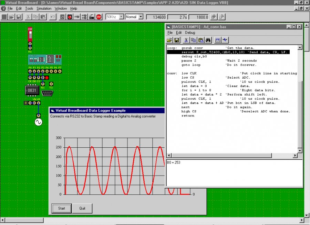Open a project with main toolbar folder icon

click(11, 17)
